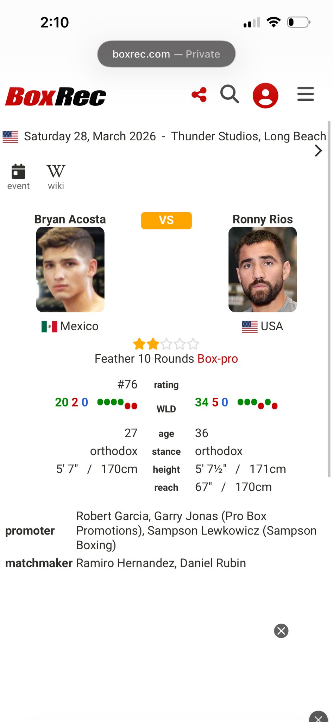The width and height of the screenshot is (333, 722).
Task: Open the search magnifier icon
Action: click(230, 94)
